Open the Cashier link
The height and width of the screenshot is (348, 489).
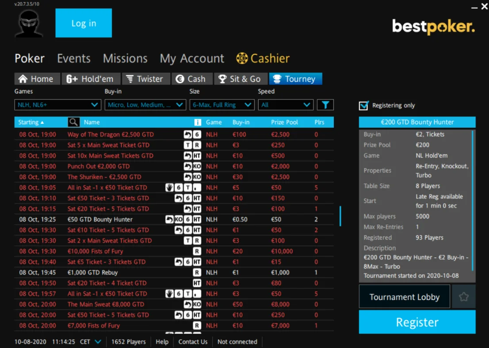point(270,58)
